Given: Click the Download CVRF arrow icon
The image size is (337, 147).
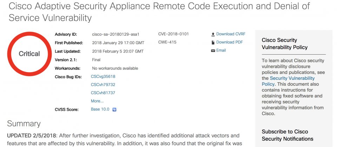Looking at the screenshot, I should pos(213,34).
